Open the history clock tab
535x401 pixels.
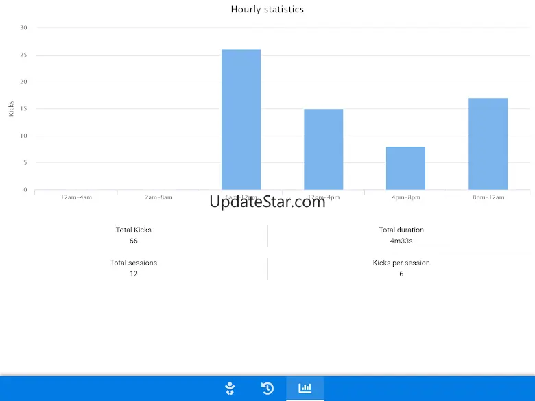point(267,389)
